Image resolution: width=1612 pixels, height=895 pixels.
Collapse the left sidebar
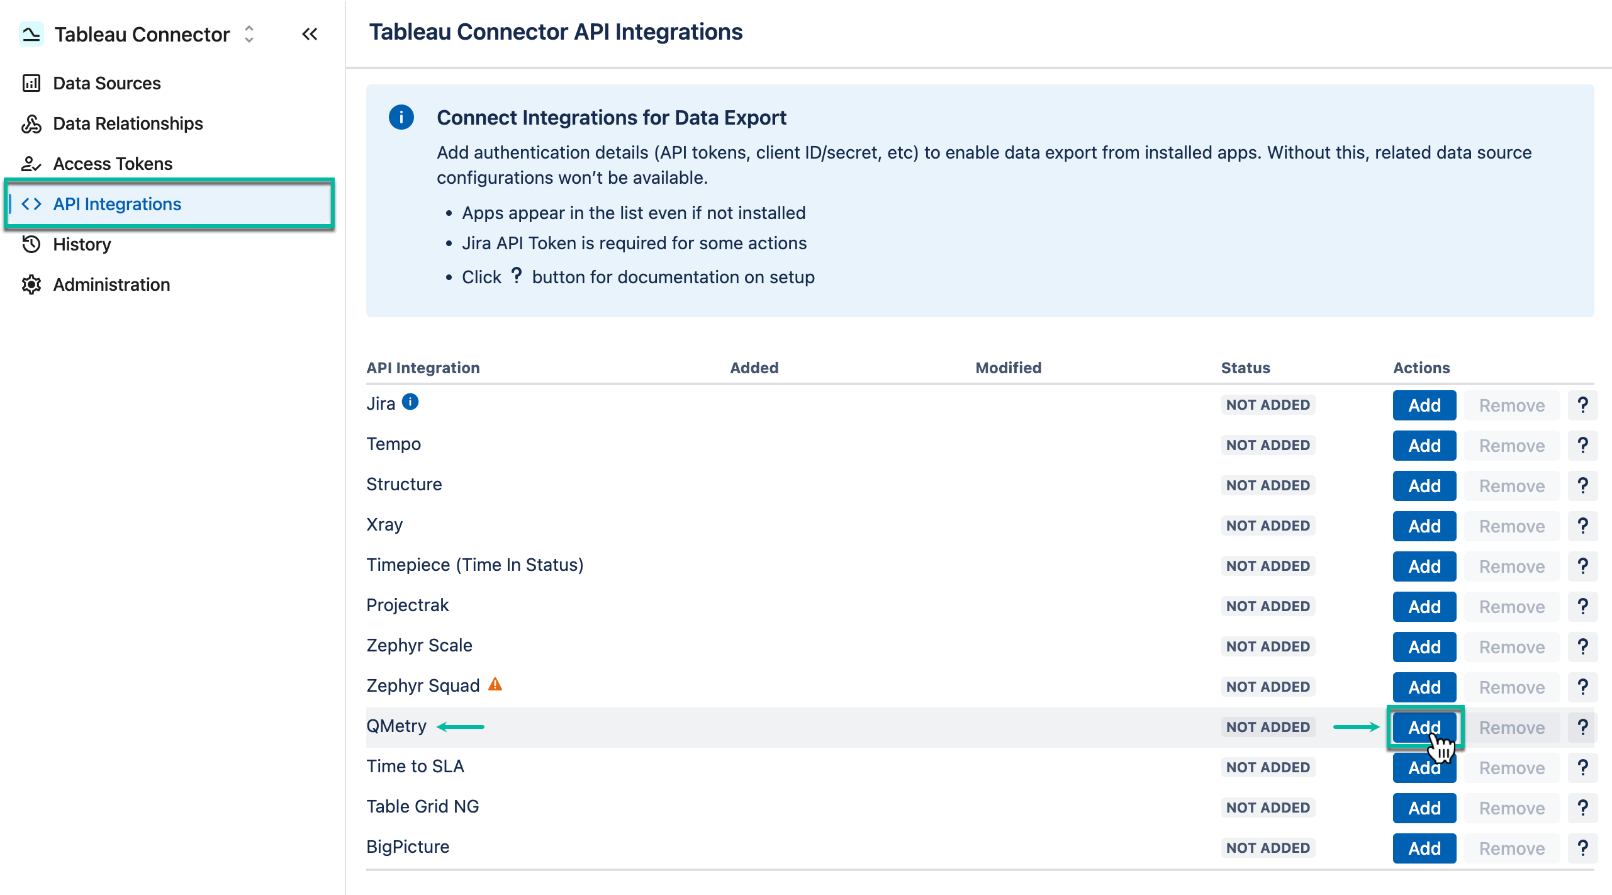310,34
